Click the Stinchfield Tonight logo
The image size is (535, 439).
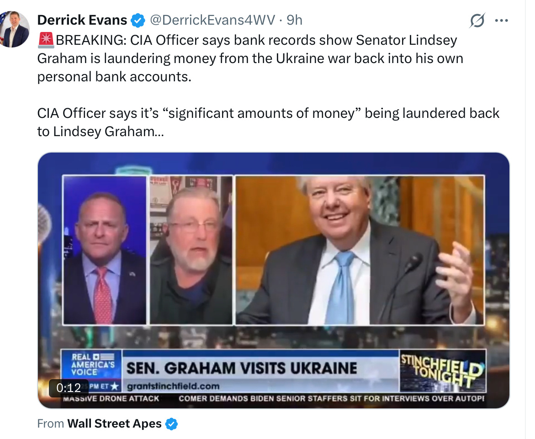(x=443, y=371)
